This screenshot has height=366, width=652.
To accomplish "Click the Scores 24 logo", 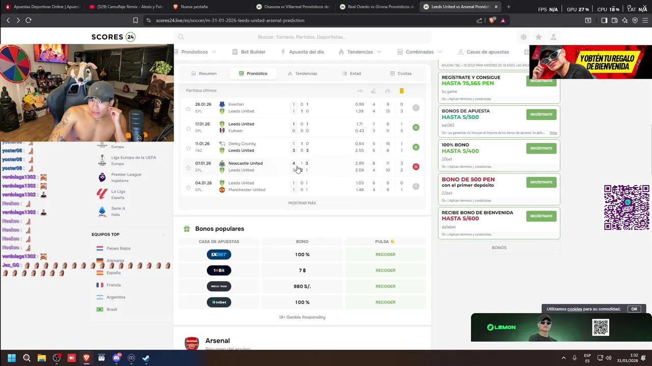I will coord(113,37).
